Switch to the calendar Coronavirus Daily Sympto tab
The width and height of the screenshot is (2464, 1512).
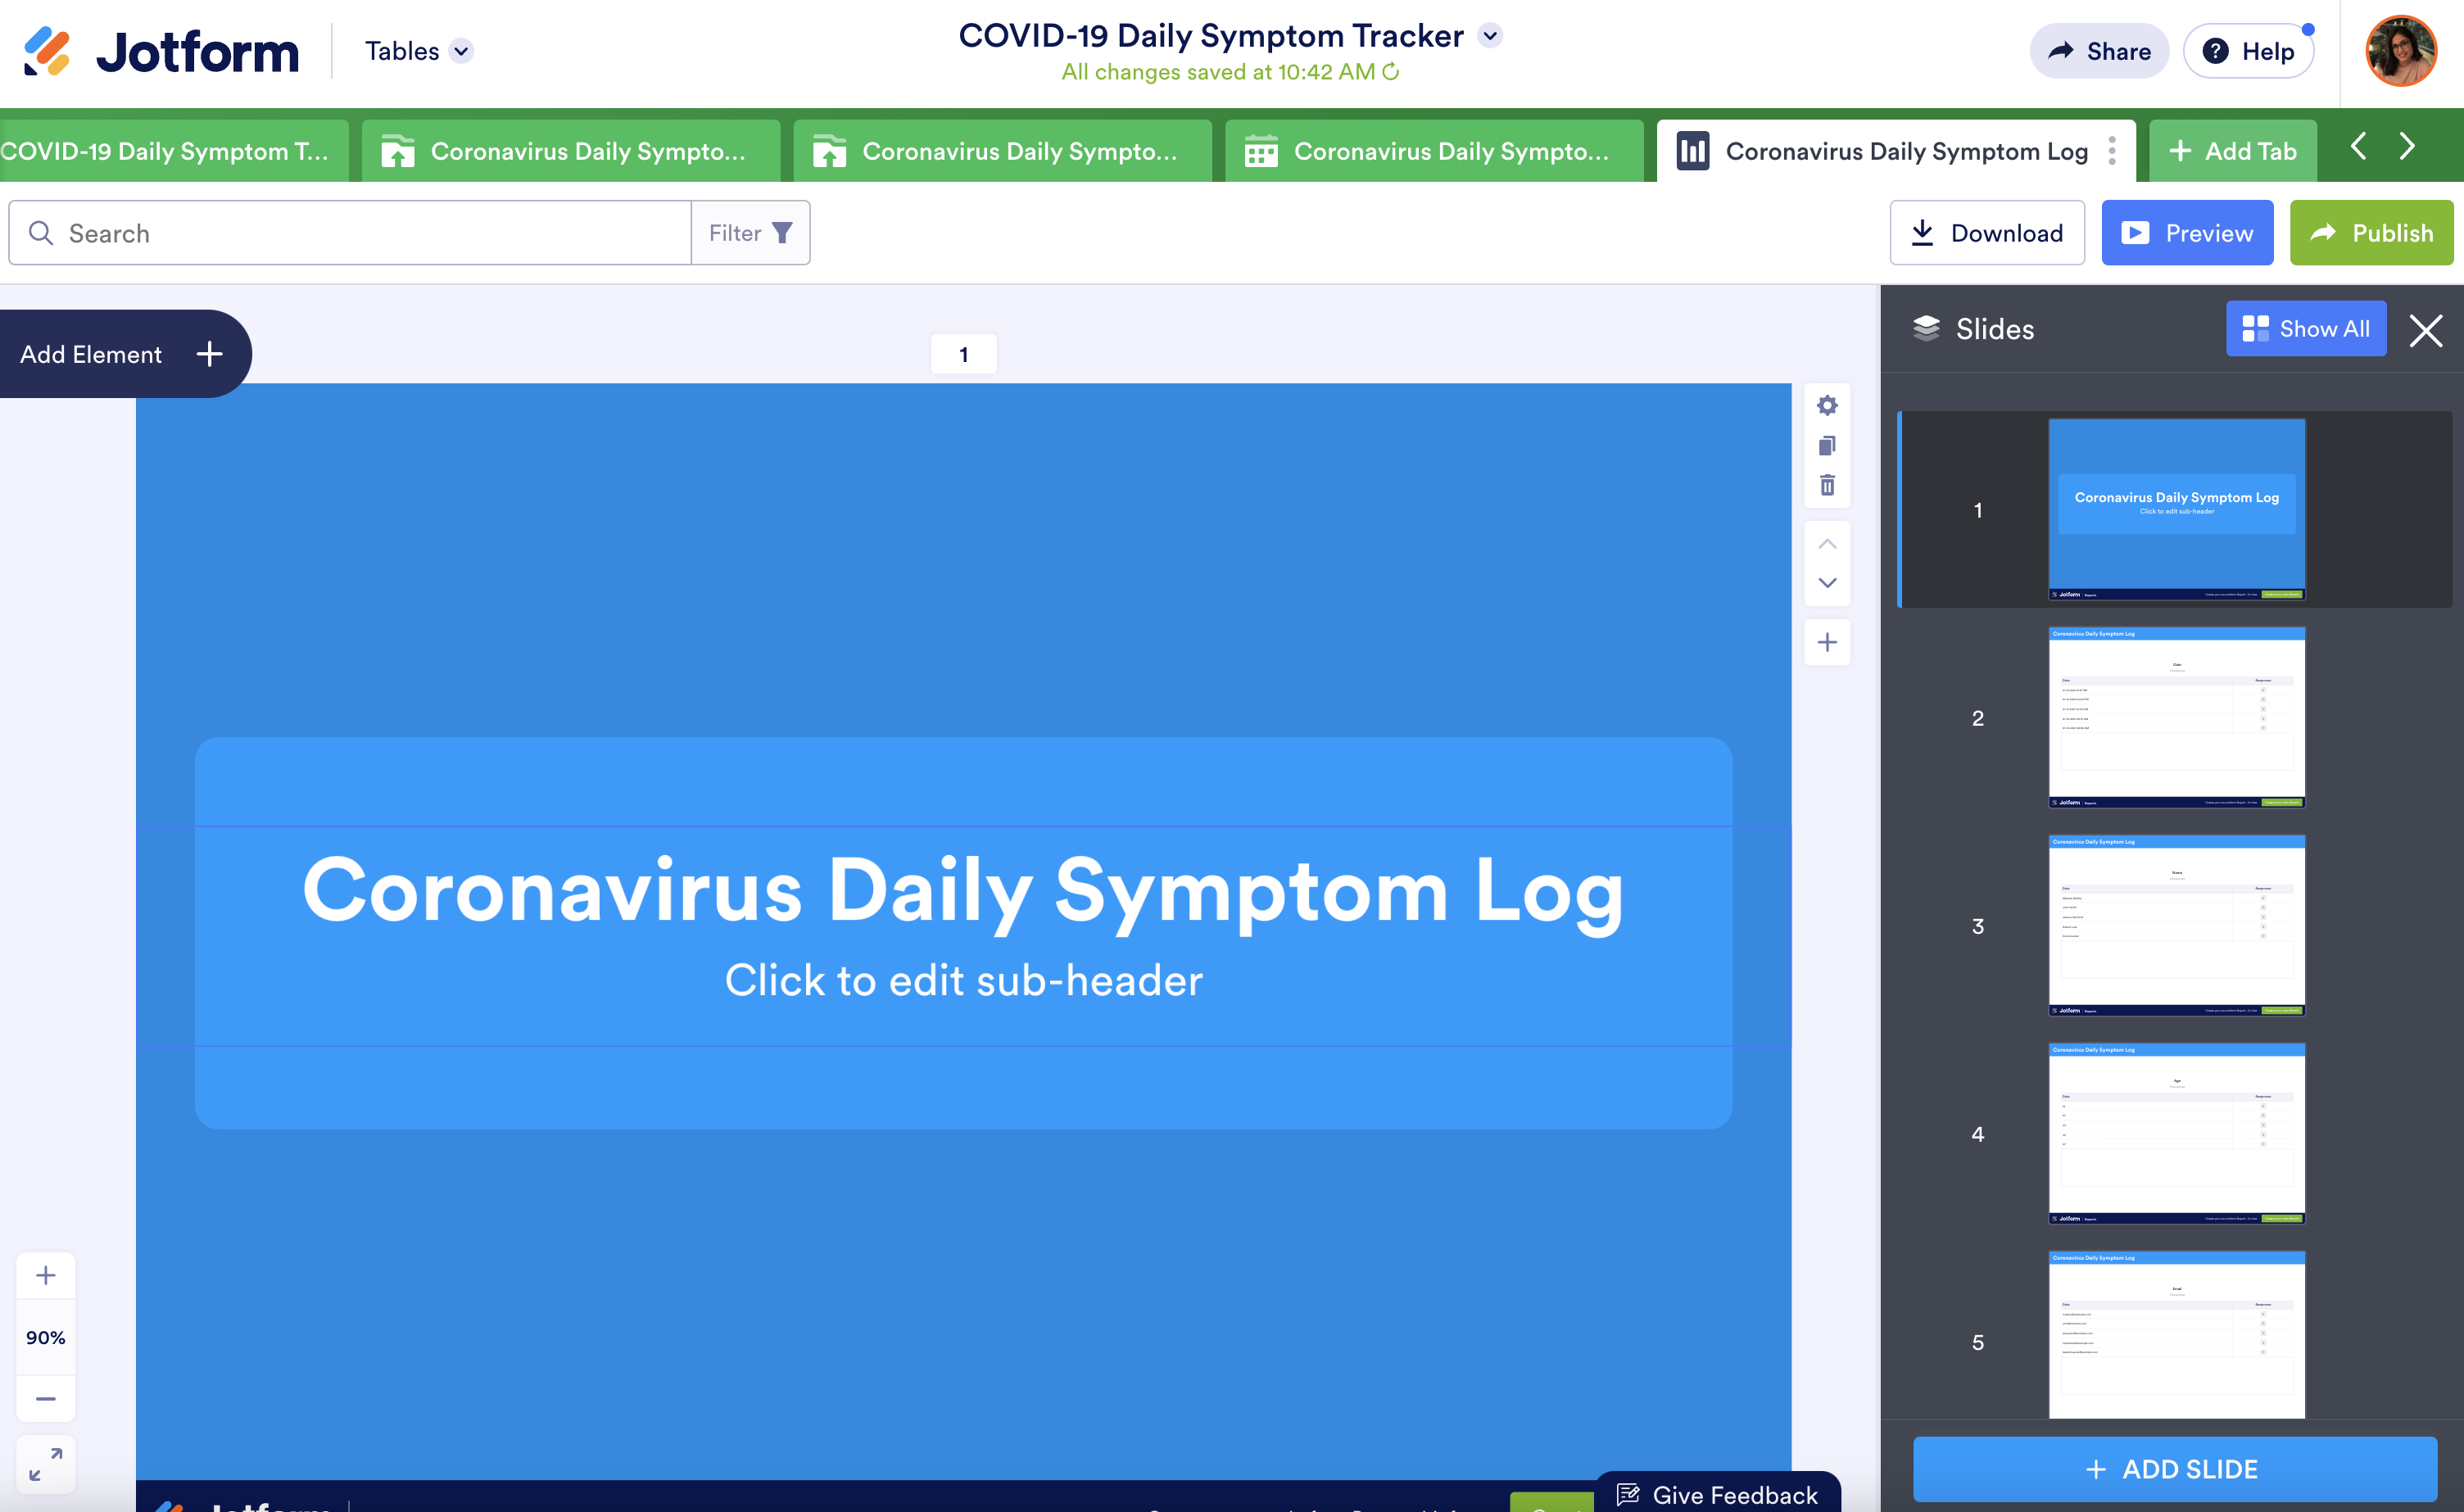click(1432, 151)
